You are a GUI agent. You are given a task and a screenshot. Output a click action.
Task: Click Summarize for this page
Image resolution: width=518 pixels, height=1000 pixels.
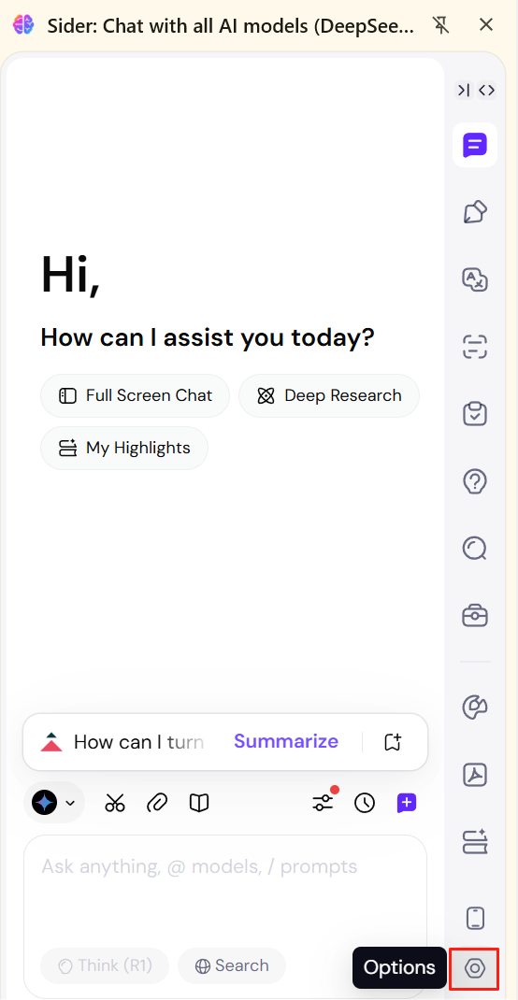tap(286, 741)
